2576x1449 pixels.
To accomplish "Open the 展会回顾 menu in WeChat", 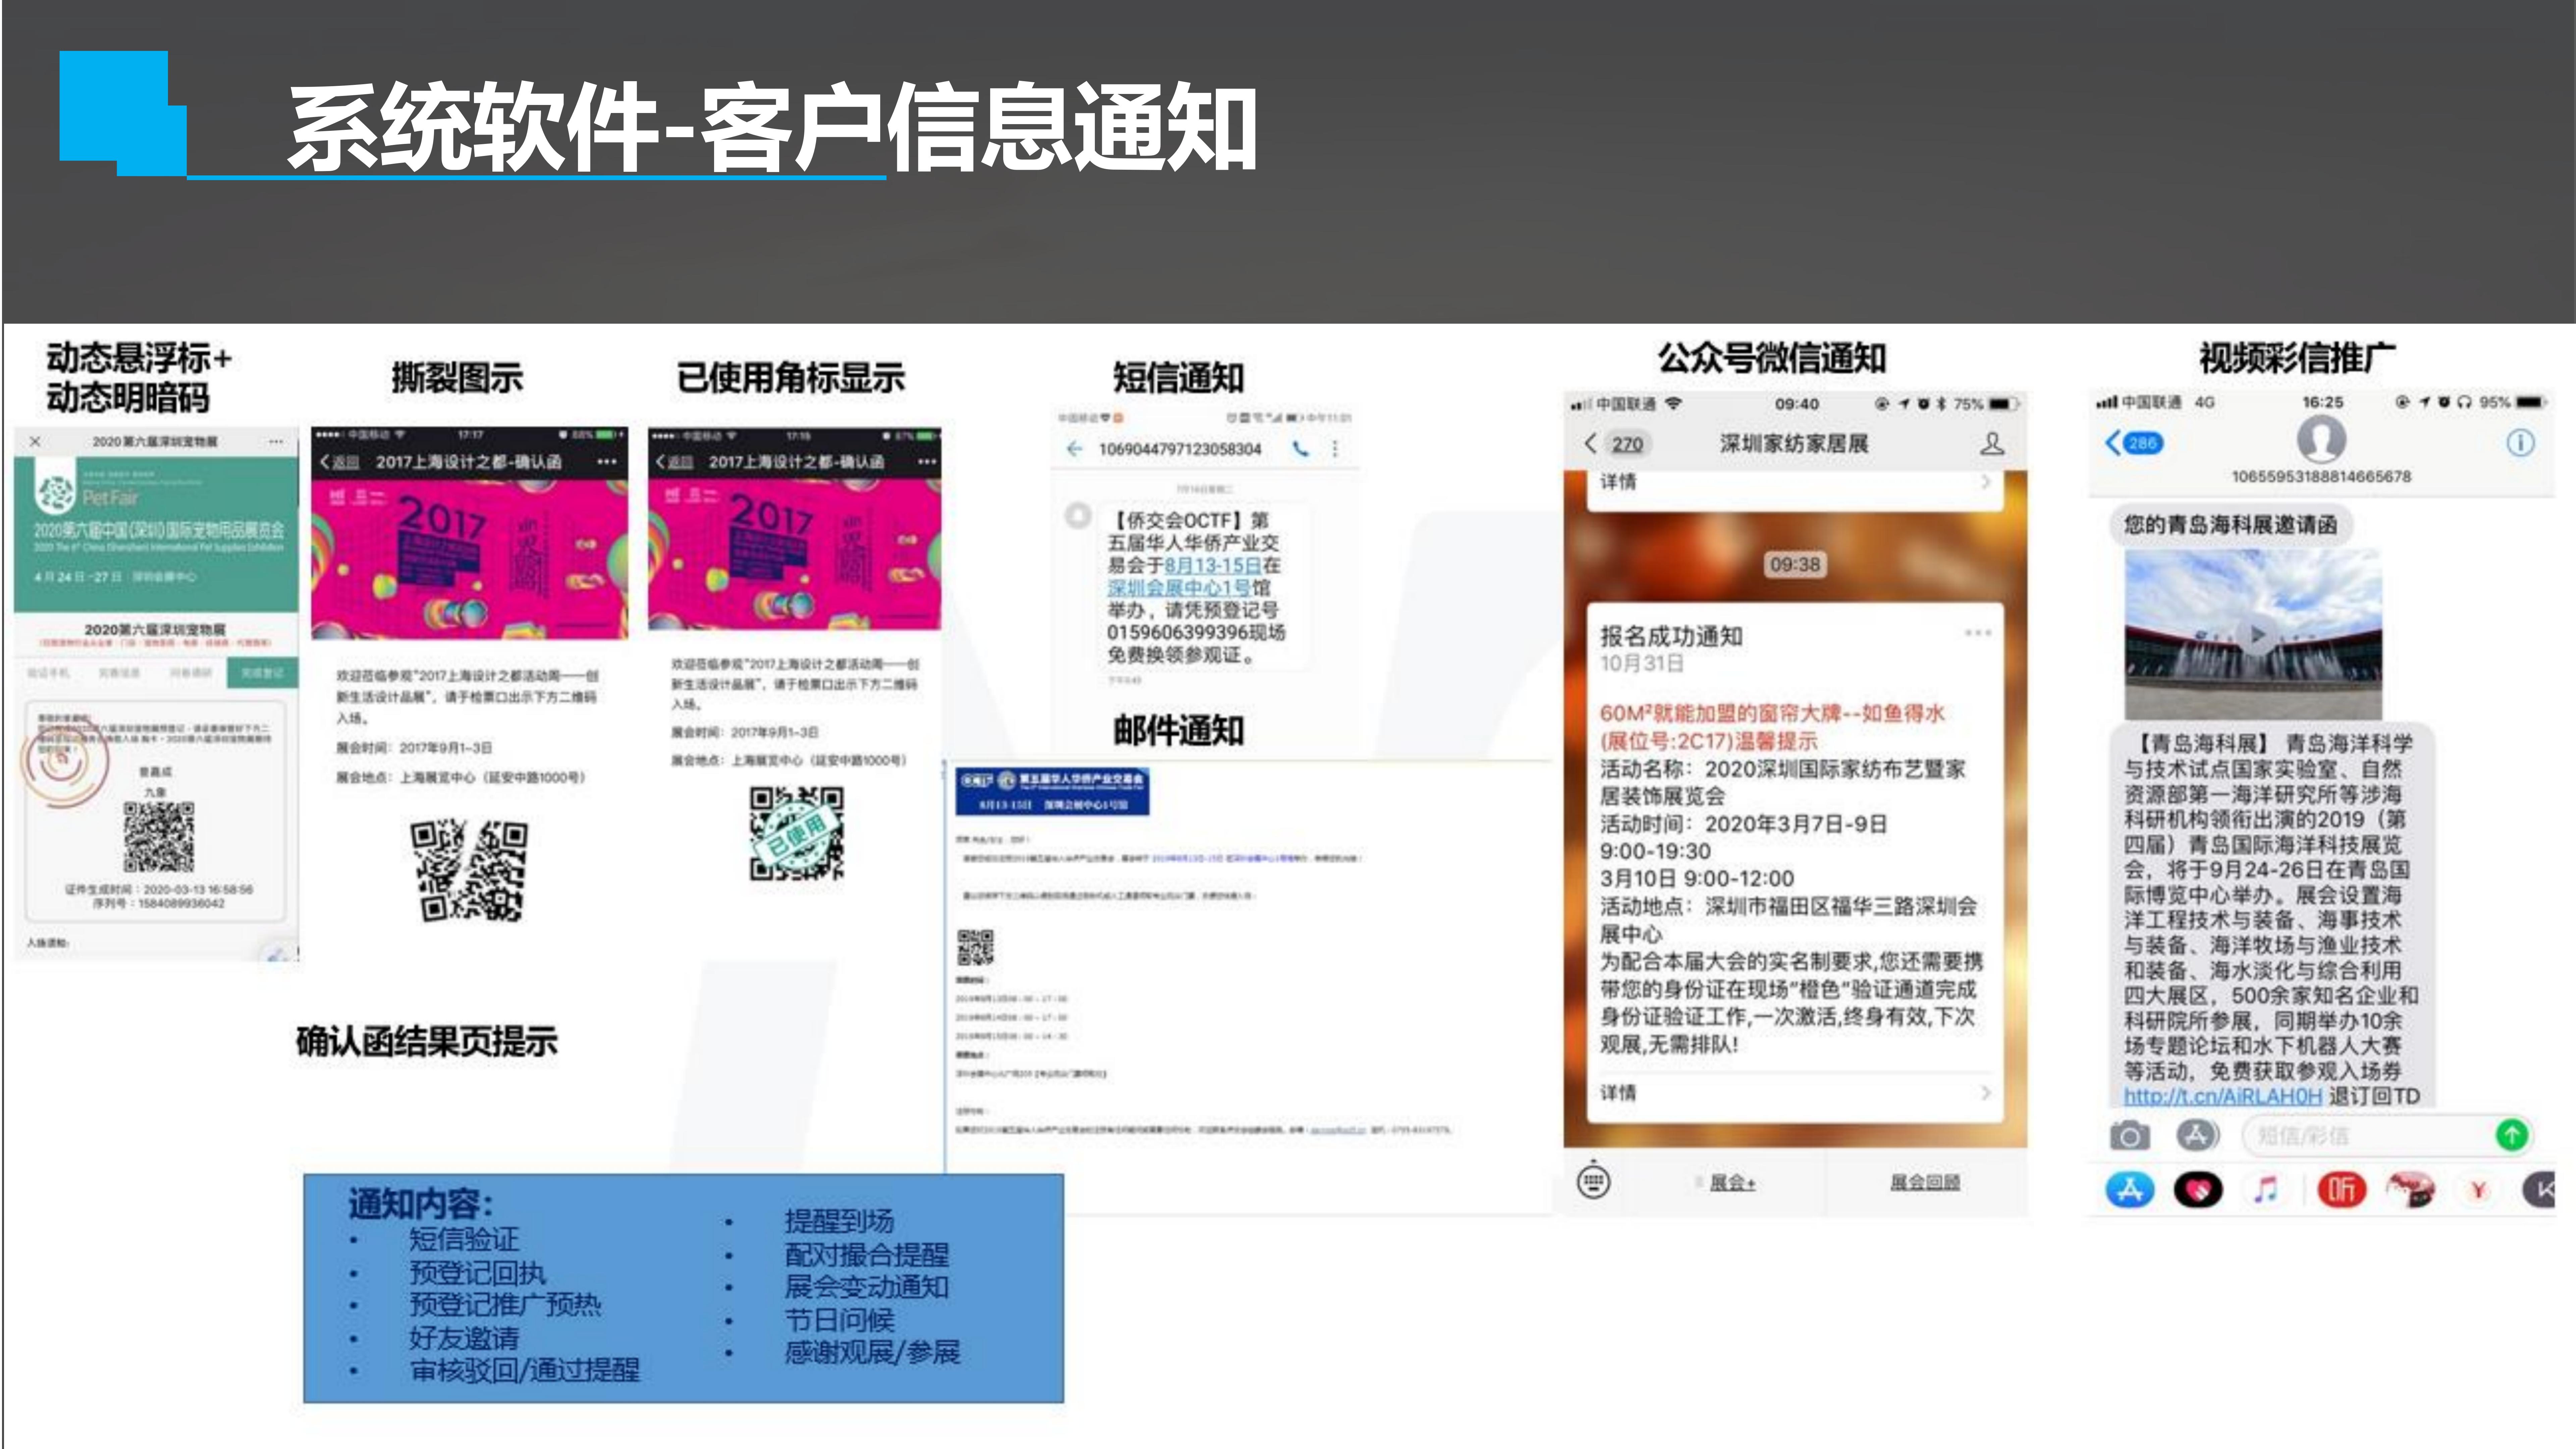I will pos(1925,1183).
